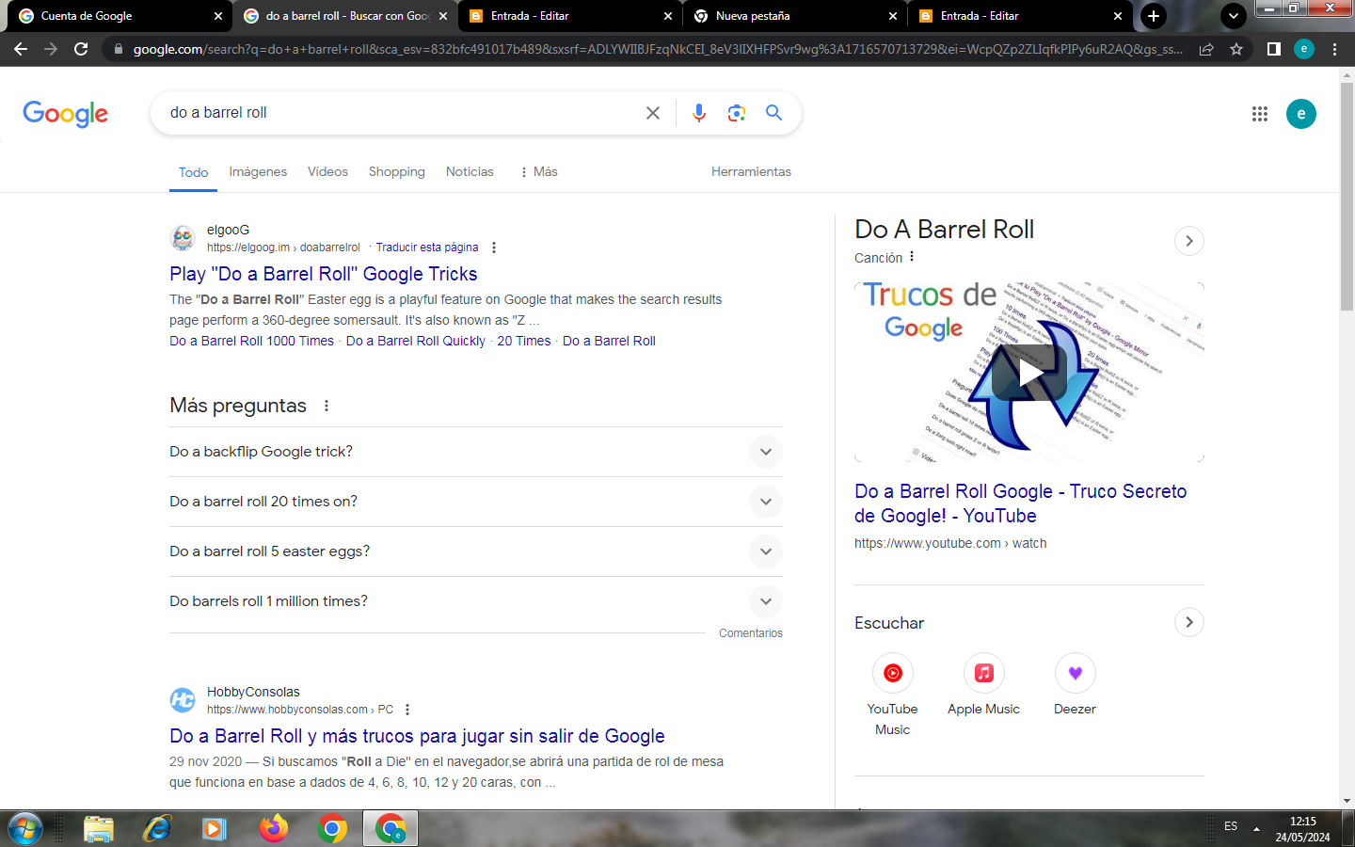The height and width of the screenshot is (847, 1355).
Task: Click ES language indicator in tray
Action: click(x=1231, y=826)
